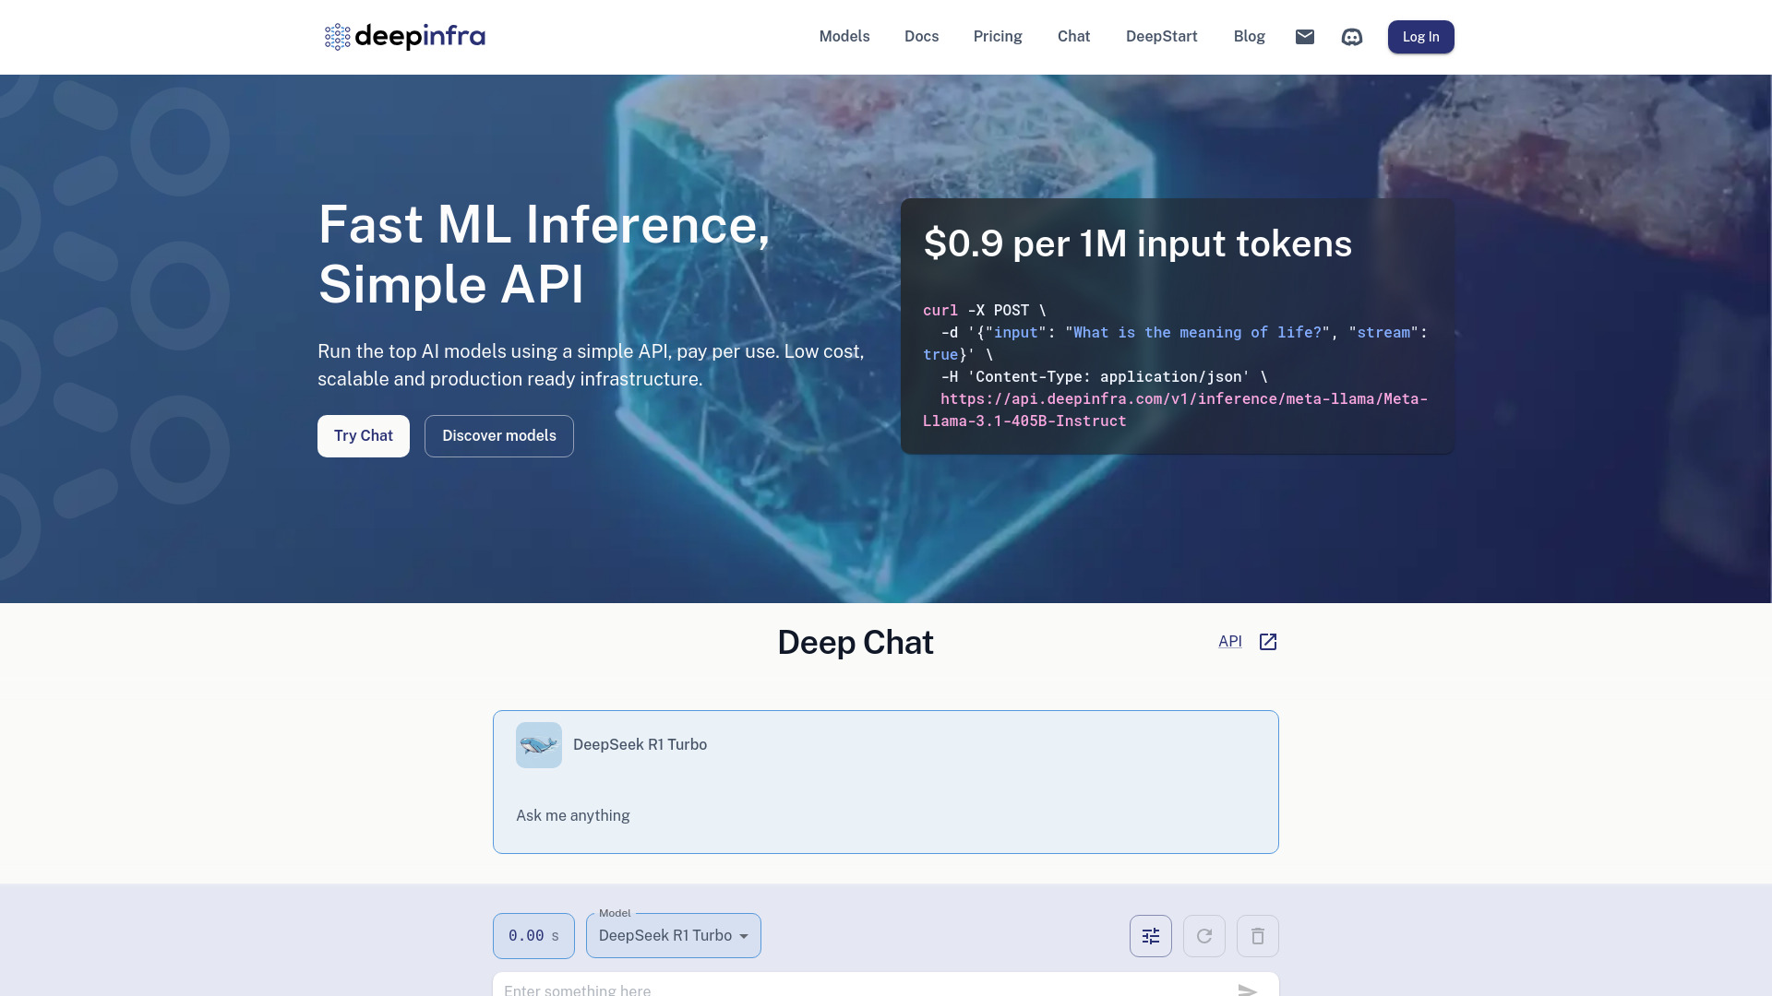The height and width of the screenshot is (996, 1772).
Task: Click the deepinfra logo
Action: (x=404, y=37)
